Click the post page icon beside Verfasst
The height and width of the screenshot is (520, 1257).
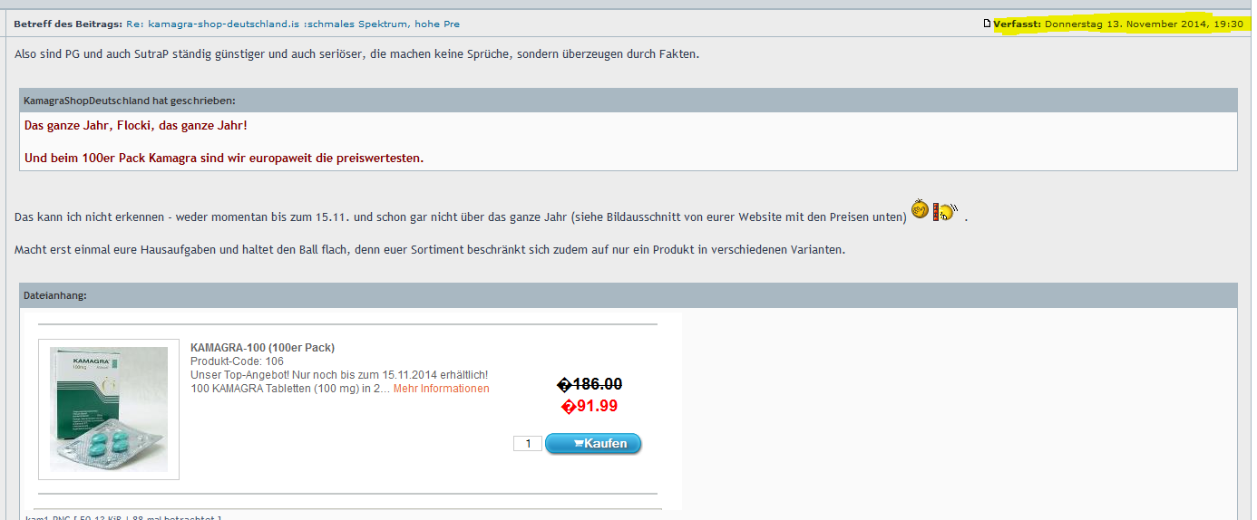click(987, 24)
